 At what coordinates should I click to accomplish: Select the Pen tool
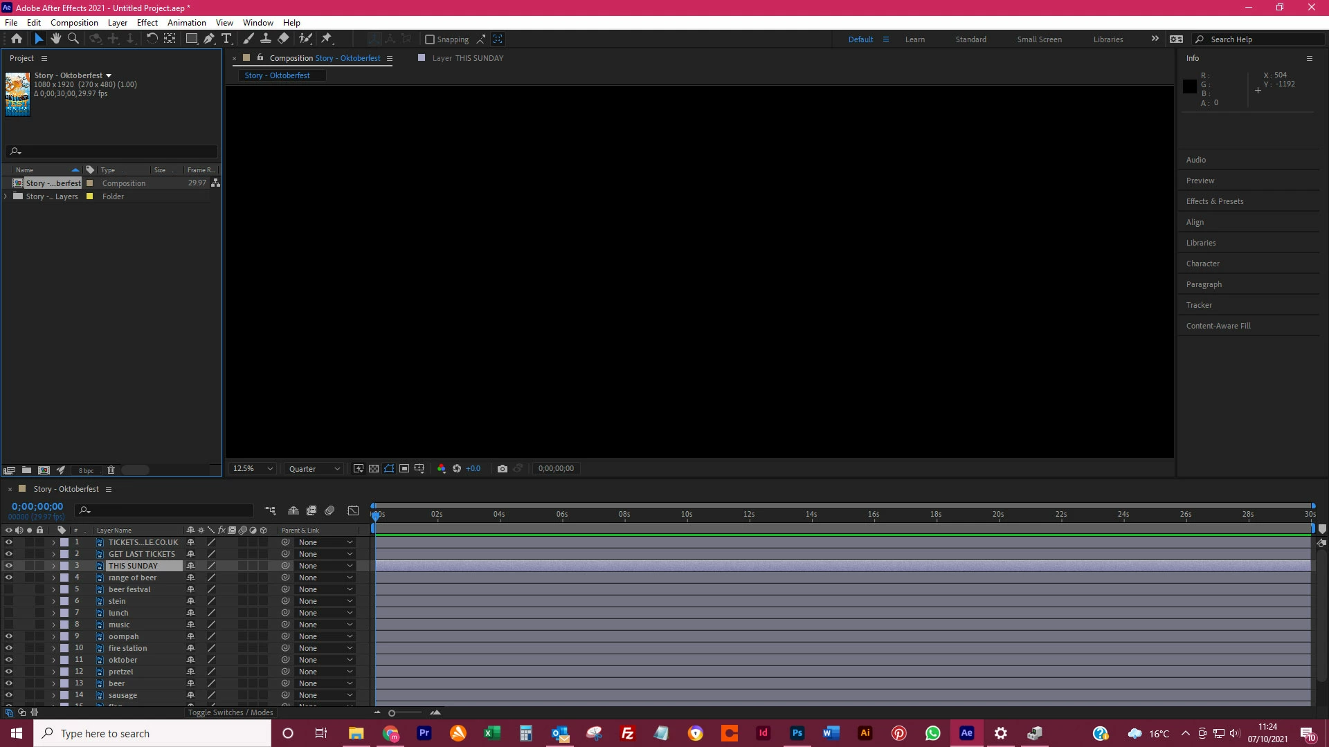click(208, 39)
